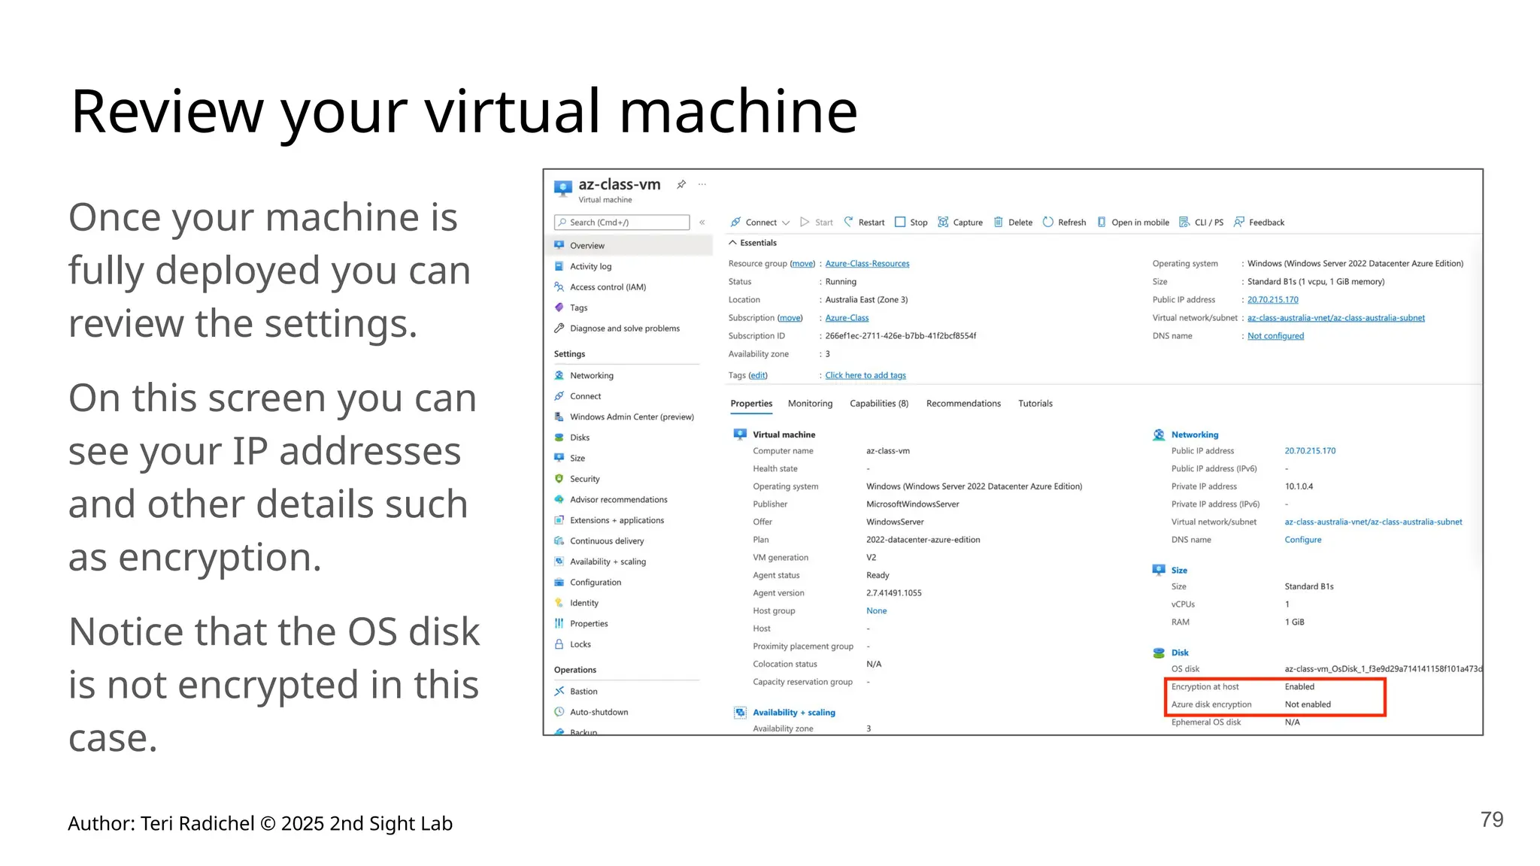Click Open in mobile
Viewport: 1540px width, 866px height.
click(1133, 223)
